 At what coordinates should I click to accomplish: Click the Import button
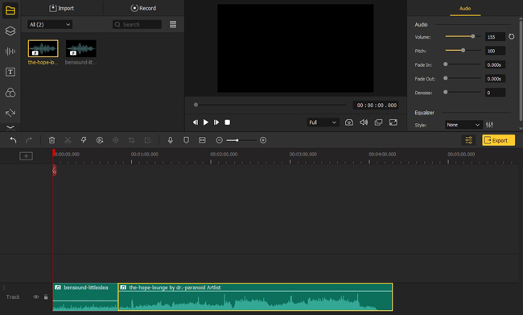tap(62, 8)
